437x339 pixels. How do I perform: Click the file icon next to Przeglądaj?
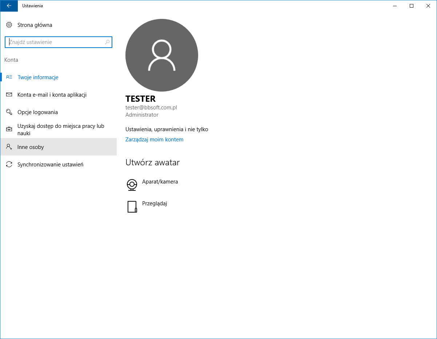[132, 206]
